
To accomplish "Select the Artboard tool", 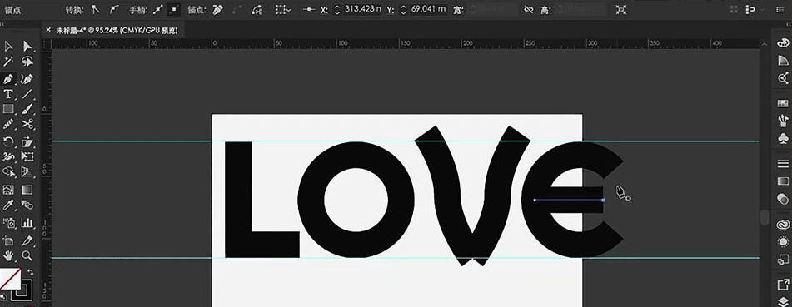I will [x=8, y=240].
